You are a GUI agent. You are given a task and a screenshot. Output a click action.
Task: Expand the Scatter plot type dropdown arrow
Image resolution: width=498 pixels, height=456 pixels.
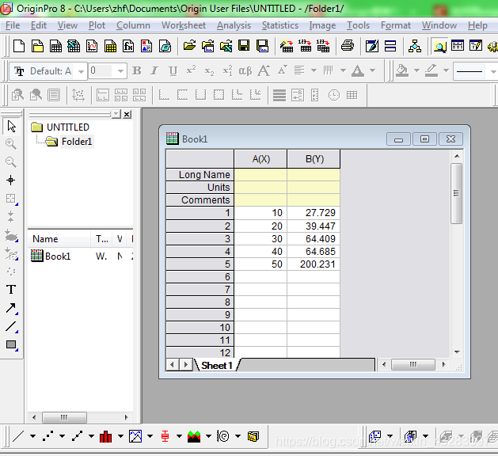pos(63,436)
